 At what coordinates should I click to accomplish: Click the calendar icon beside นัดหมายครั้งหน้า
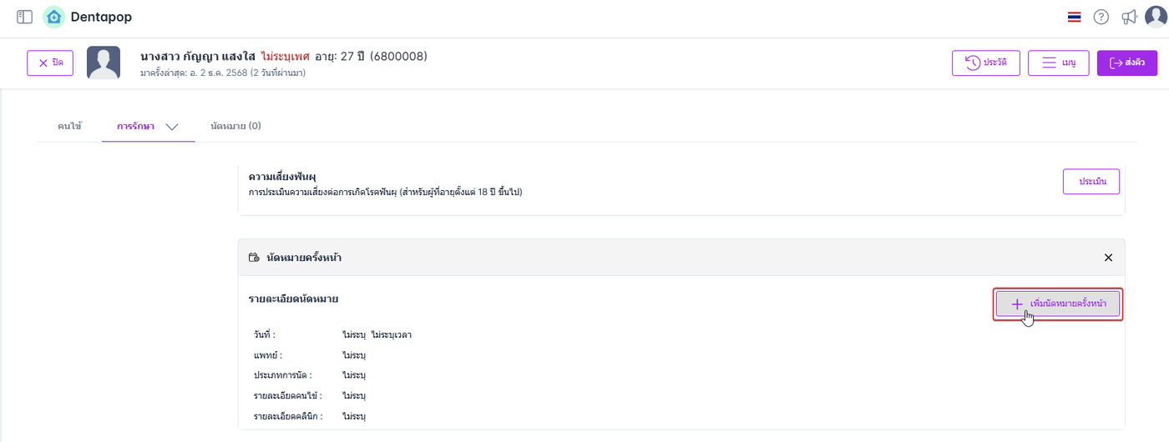point(254,258)
